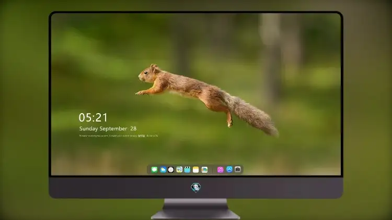Open the Clock app in dock

click(x=171, y=169)
